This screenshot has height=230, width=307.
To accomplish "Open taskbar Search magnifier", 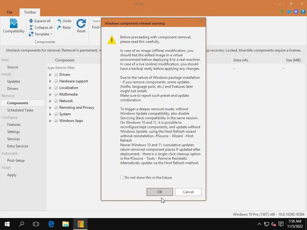I will pos(22,224).
